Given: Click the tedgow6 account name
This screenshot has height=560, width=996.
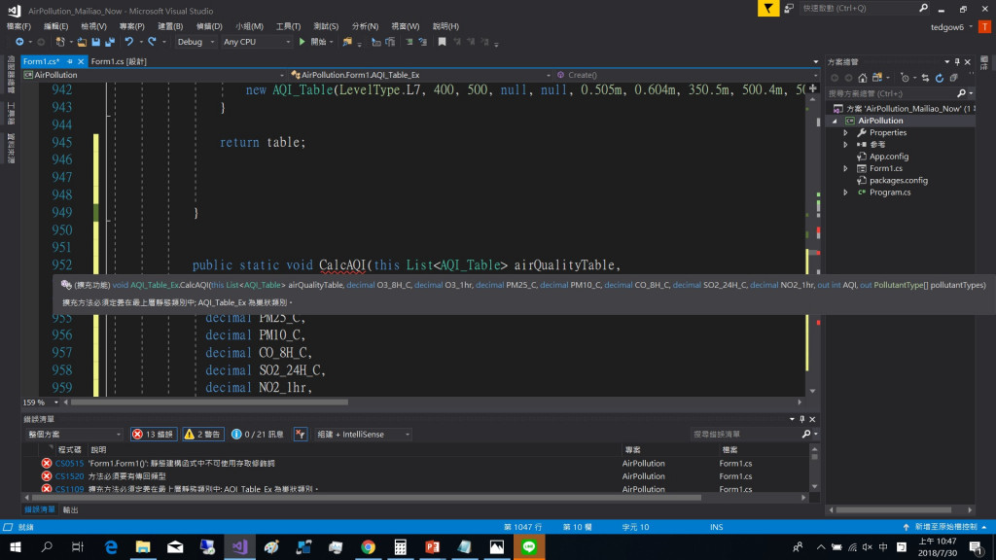Looking at the screenshot, I should pos(947,26).
